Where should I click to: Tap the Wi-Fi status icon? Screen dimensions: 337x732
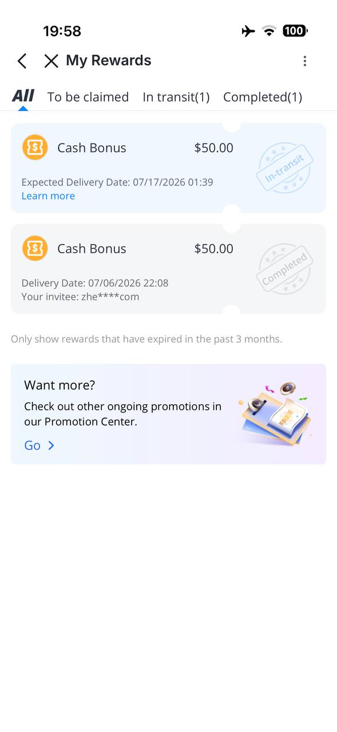tap(269, 31)
